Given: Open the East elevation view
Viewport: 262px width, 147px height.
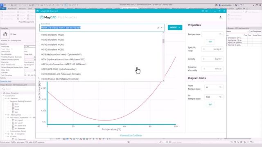Looking at the screenshot, I should click(x=16, y=112).
